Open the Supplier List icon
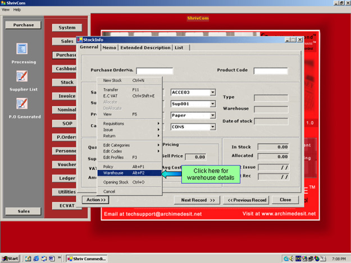 [x=22, y=76]
